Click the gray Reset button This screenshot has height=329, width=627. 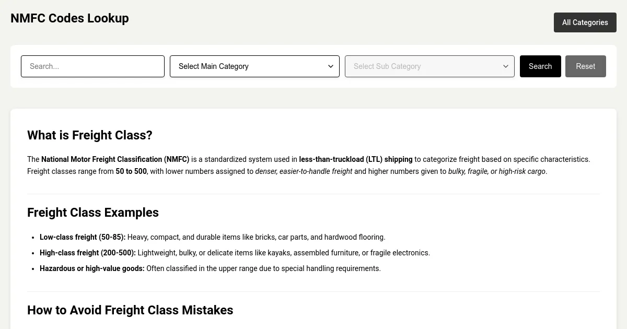pos(585,66)
